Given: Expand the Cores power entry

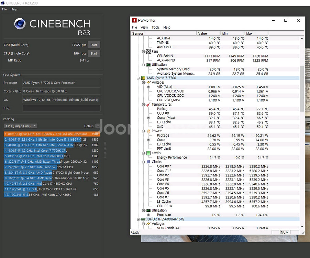Looking at the screenshot, I should tap(148, 140).
